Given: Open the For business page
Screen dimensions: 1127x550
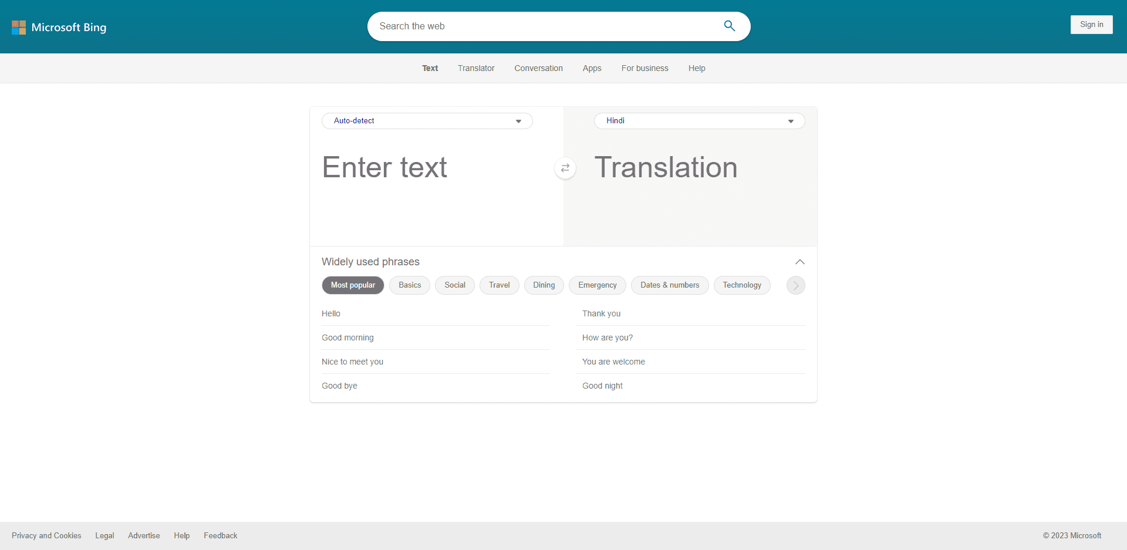Looking at the screenshot, I should pyautogui.click(x=645, y=68).
